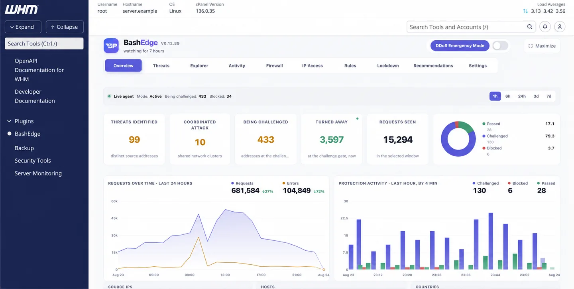View the Recommendations tab
The height and width of the screenshot is (289, 574).
tap(433, 66)
